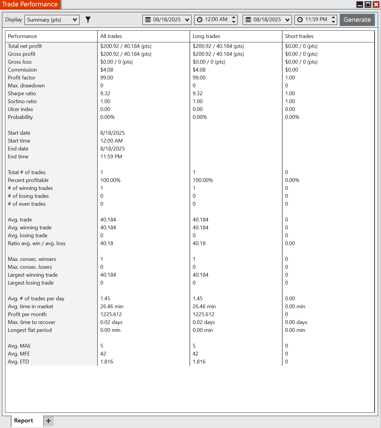381x428 pixels.
Task: Click Long trades Percent profitable 100.00%
Action: (203, 180)
